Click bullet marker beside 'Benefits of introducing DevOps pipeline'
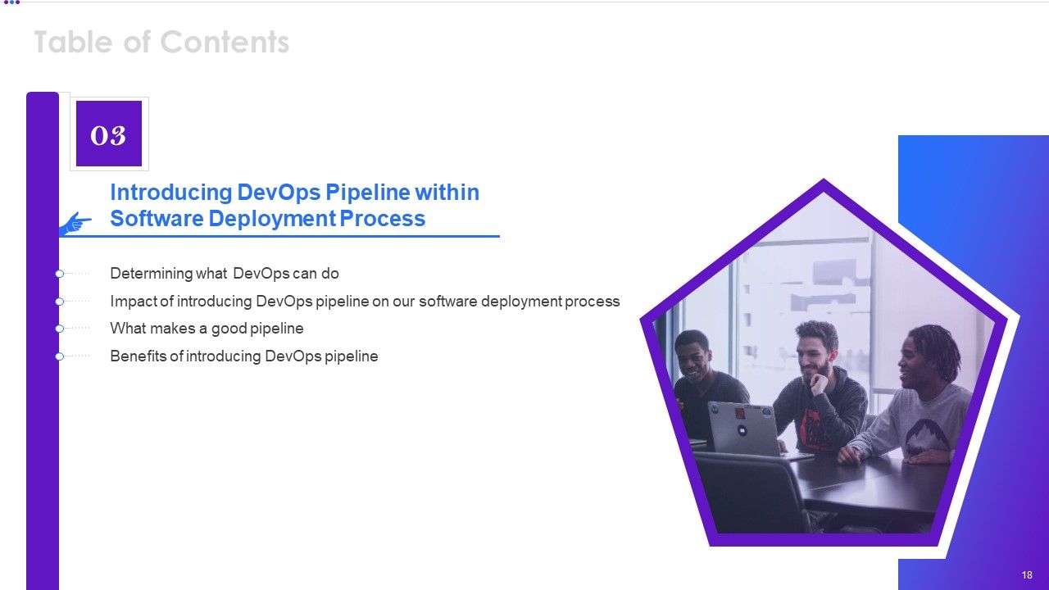 [60, 356]
